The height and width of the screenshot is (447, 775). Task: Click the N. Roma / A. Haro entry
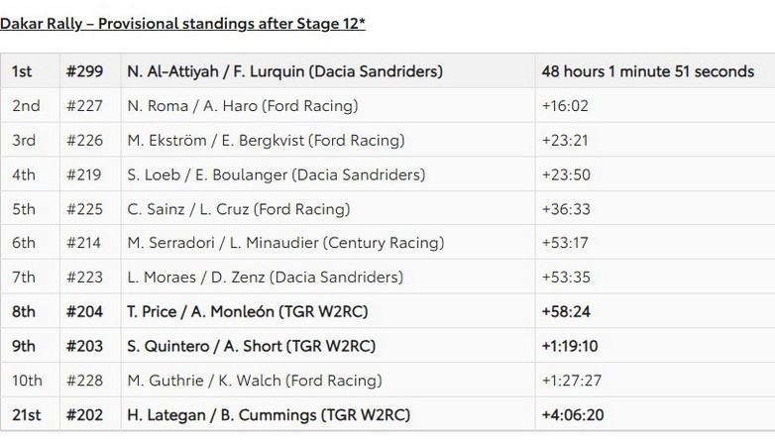(243, 106)
